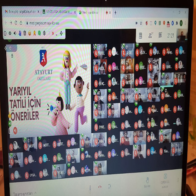Open the Chrome three-dot menu
This screenshot has width=196, height=196.
[x=185, y=23]
